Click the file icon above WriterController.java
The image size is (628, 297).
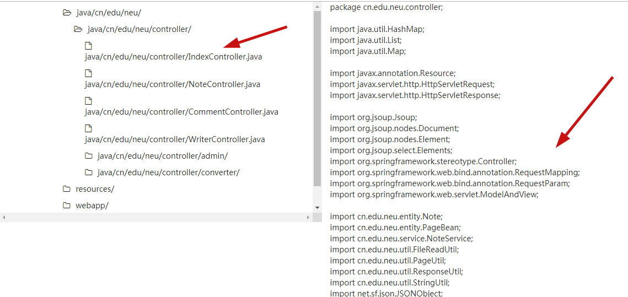89,128
